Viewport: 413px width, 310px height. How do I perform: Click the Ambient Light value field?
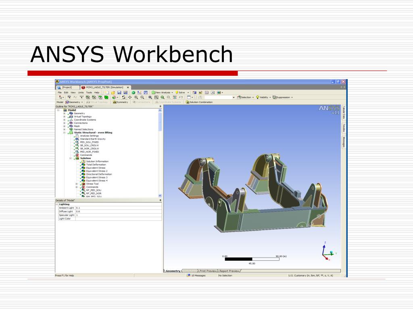119,208
